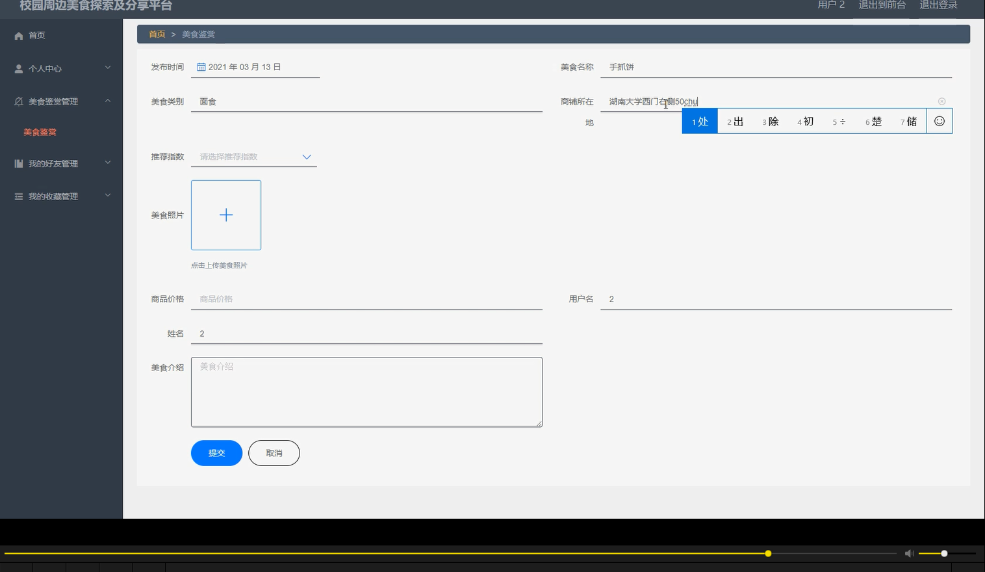This screenshot has width=985, height=572.
Task: Click the 美食类别 input field
Action: point(366,101)
